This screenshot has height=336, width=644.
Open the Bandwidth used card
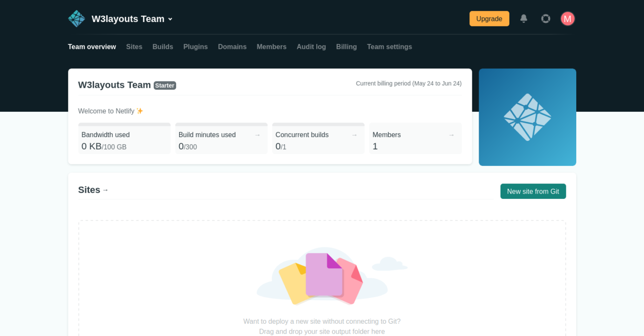pos(124,138)
